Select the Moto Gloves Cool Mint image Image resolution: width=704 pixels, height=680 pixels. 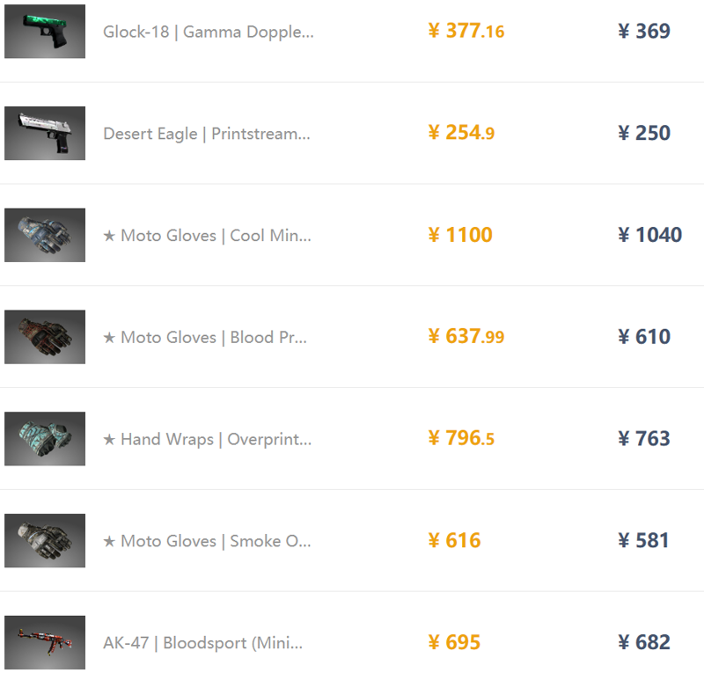(45, 235)
